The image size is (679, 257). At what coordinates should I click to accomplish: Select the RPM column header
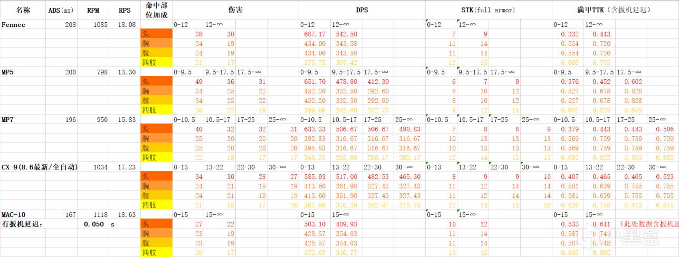93,10
